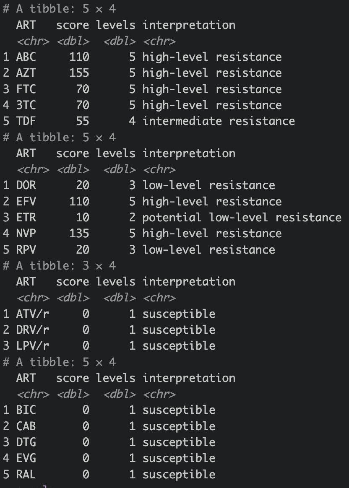Click the ABC drug name

26,57
